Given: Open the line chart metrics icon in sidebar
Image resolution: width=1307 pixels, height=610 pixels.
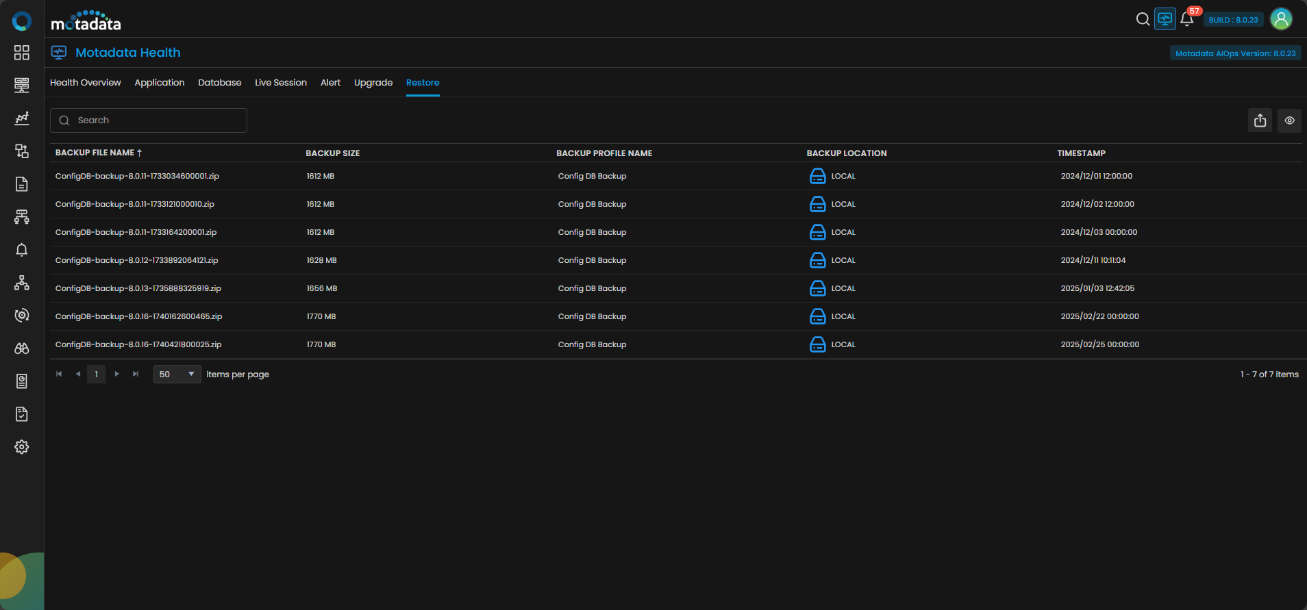Looking at the screenshot, I should [x=22, y=118].
